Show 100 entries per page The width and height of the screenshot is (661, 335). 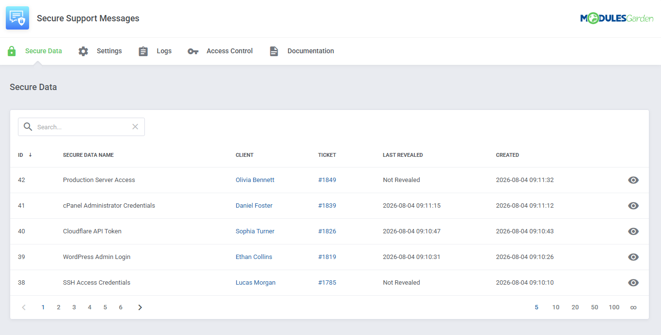click(614, 307)
